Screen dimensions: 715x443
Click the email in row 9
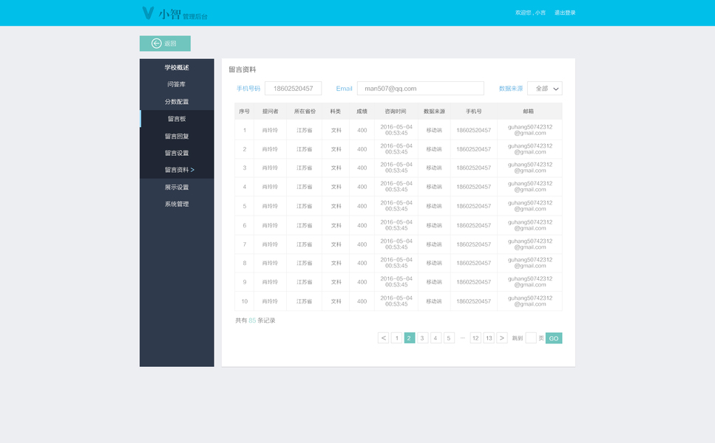[x=530, y=281]
